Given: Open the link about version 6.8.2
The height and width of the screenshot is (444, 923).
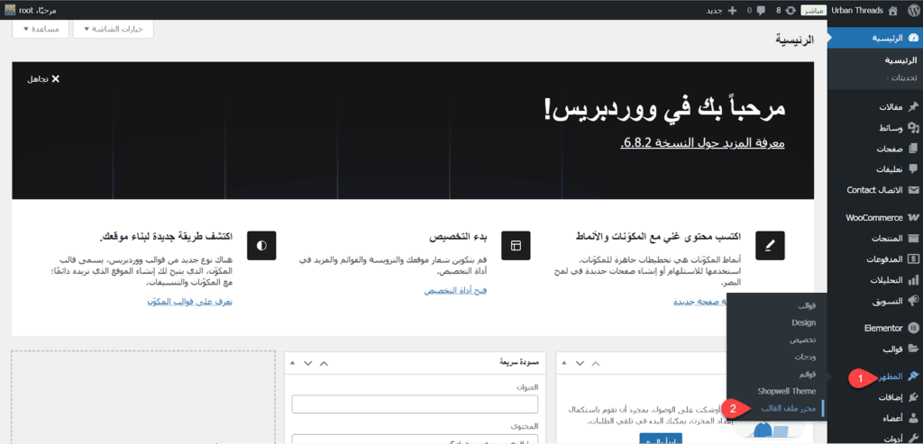Looking at the screenshot, I should (703, 143).
